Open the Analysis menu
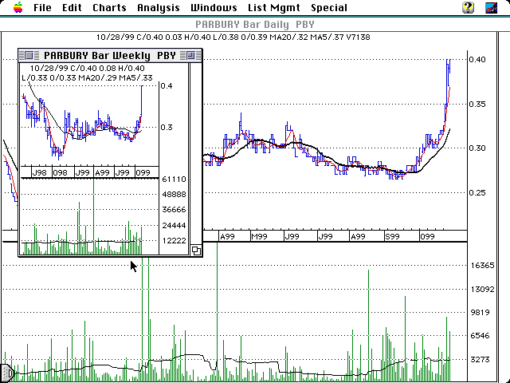The height and width of the screenshot is (383, 510). 159,7
